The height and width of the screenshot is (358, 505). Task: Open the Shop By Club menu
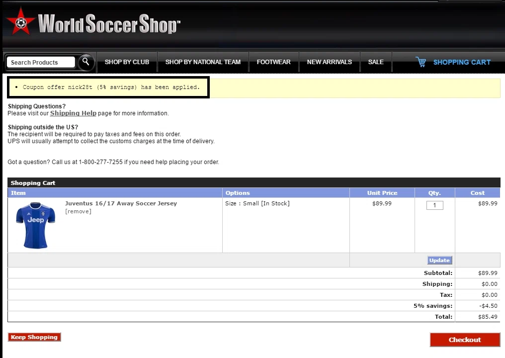(127, 62)
